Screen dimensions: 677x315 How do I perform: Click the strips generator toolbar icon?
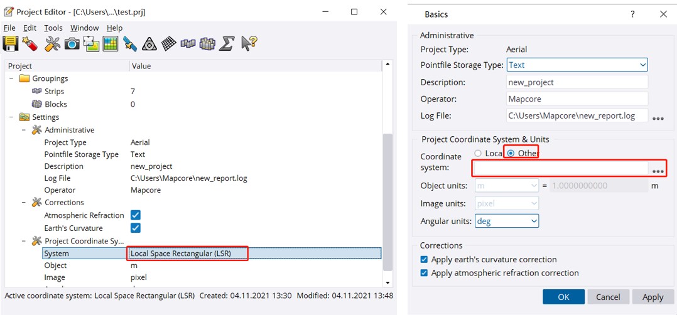click(188, 43)
